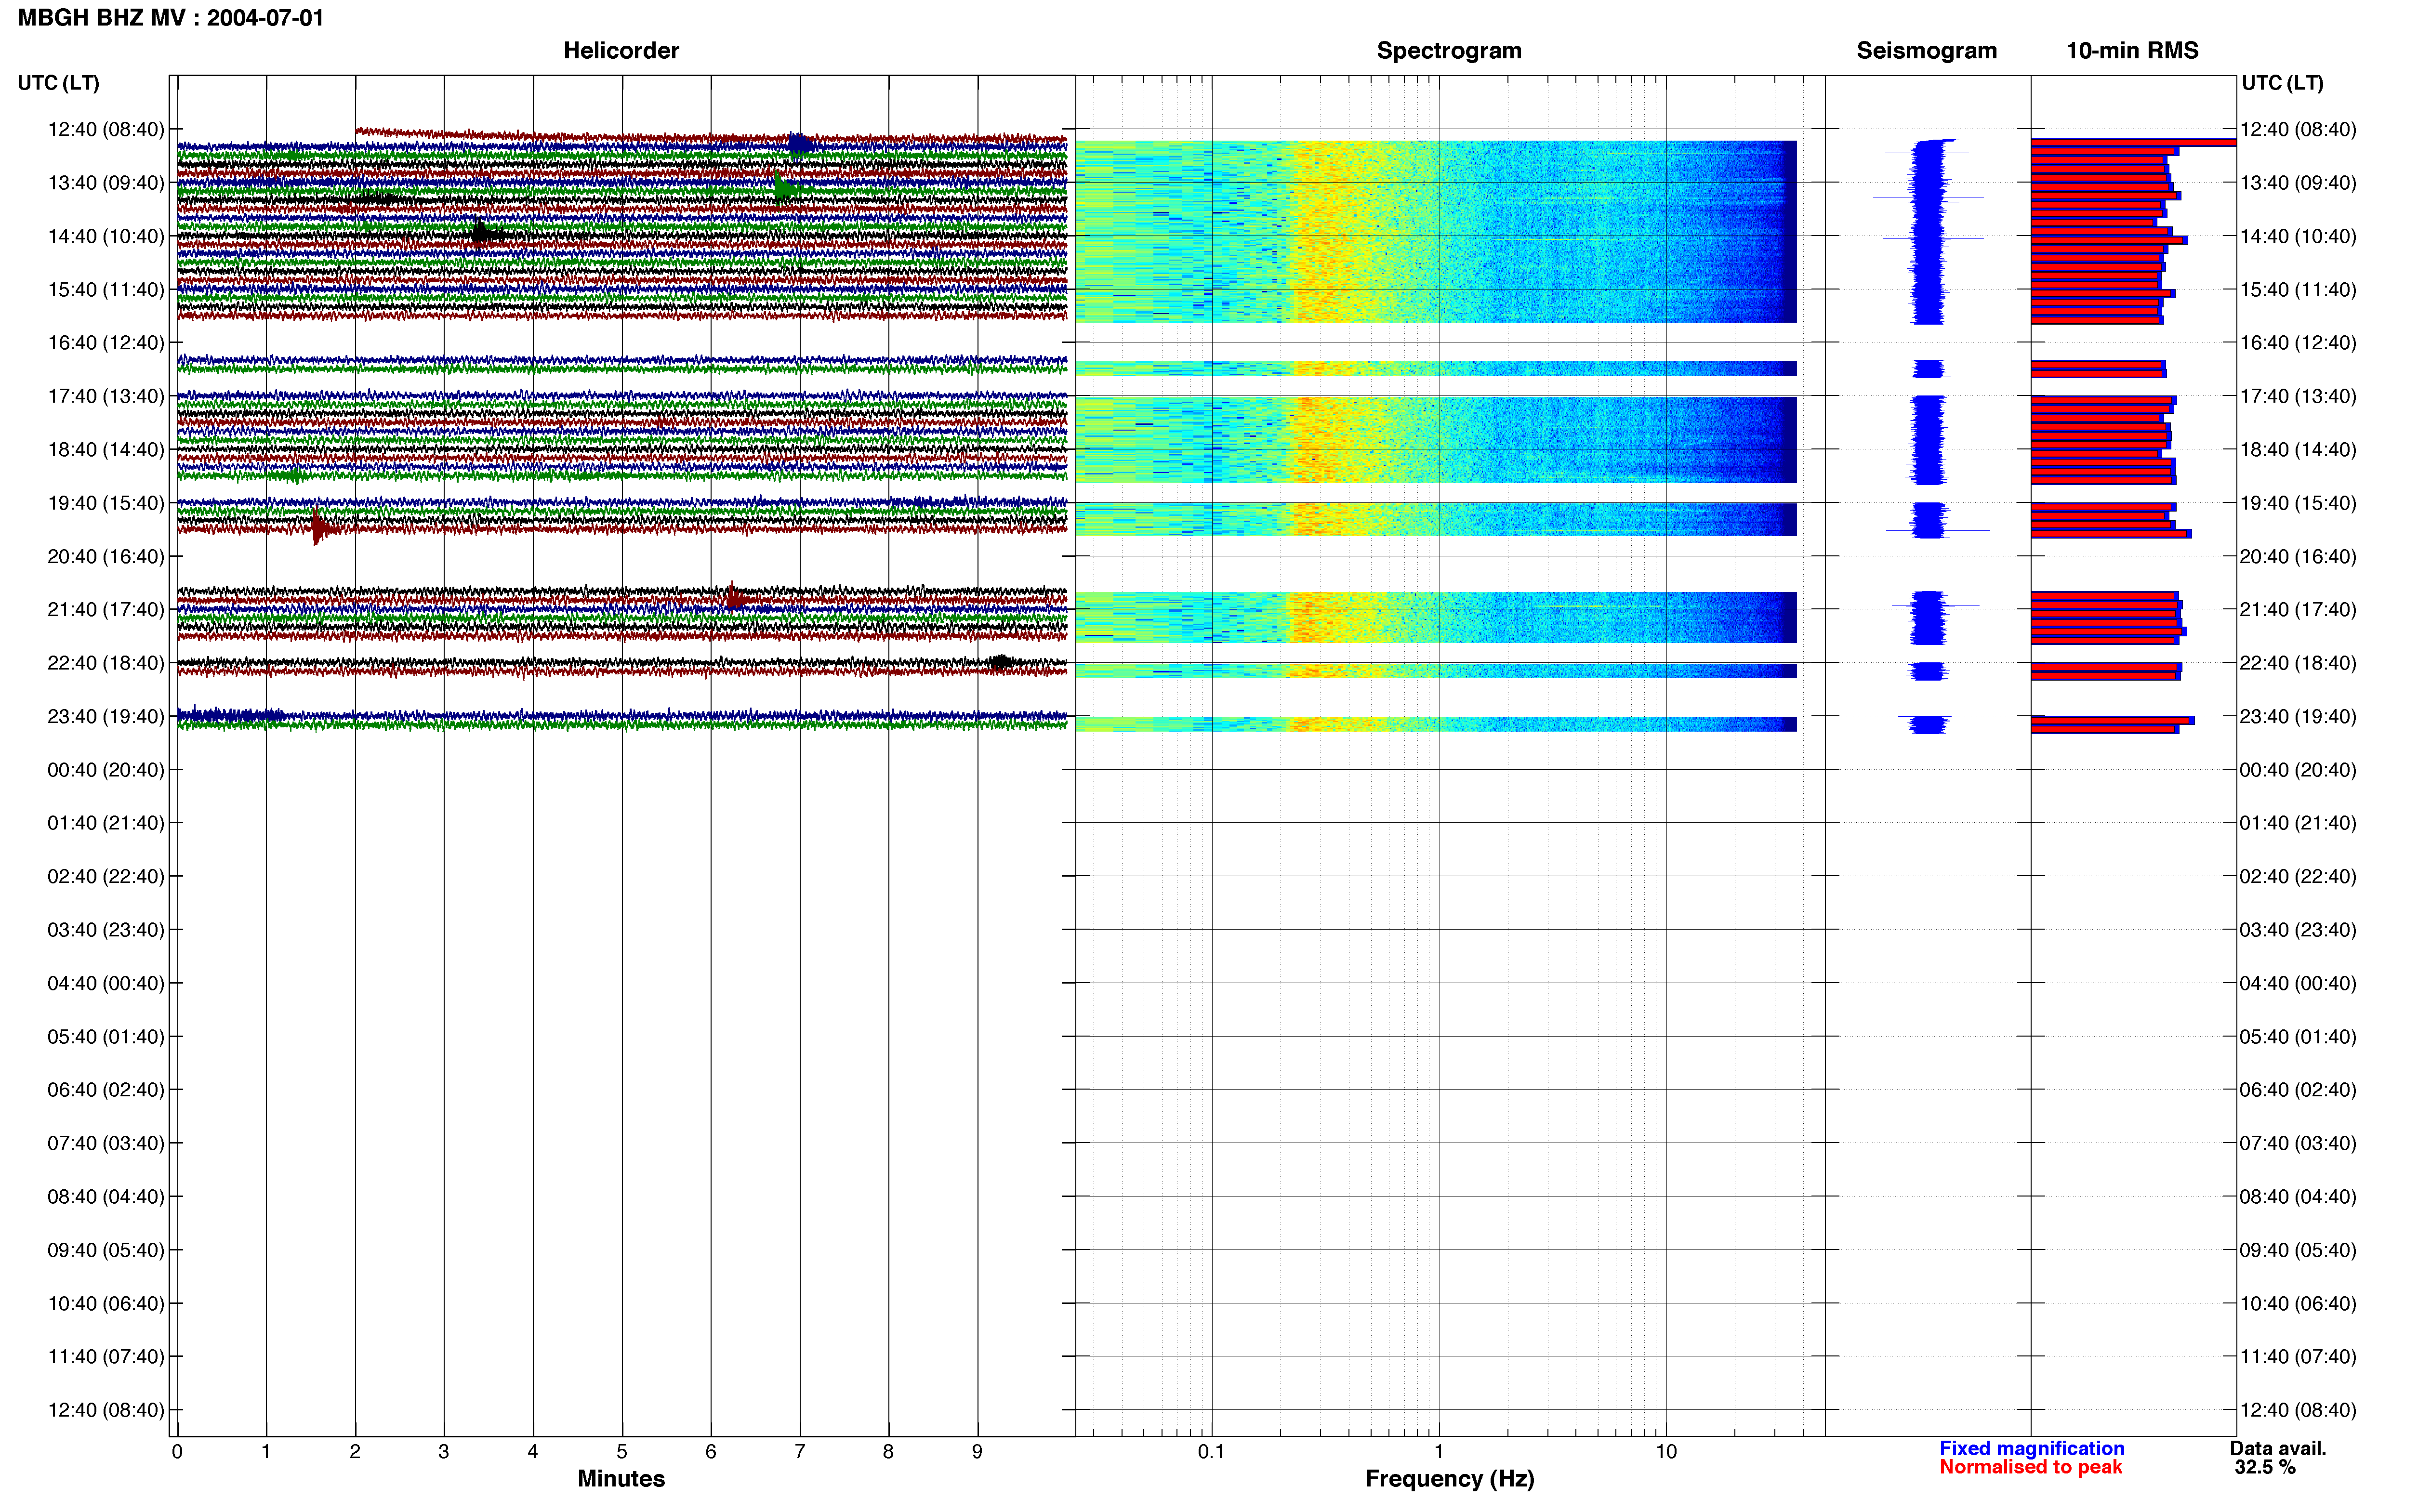Click "16:40 (12:40)" on the helicorder time axis

click(x=106, y=343)
